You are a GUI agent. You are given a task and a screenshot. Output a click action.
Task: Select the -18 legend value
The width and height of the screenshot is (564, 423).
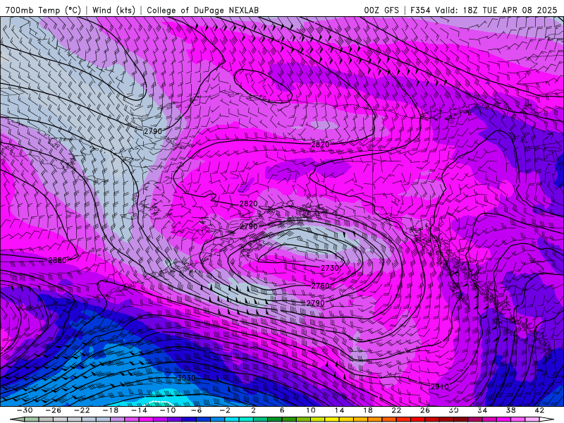click(x=111, y=410)
